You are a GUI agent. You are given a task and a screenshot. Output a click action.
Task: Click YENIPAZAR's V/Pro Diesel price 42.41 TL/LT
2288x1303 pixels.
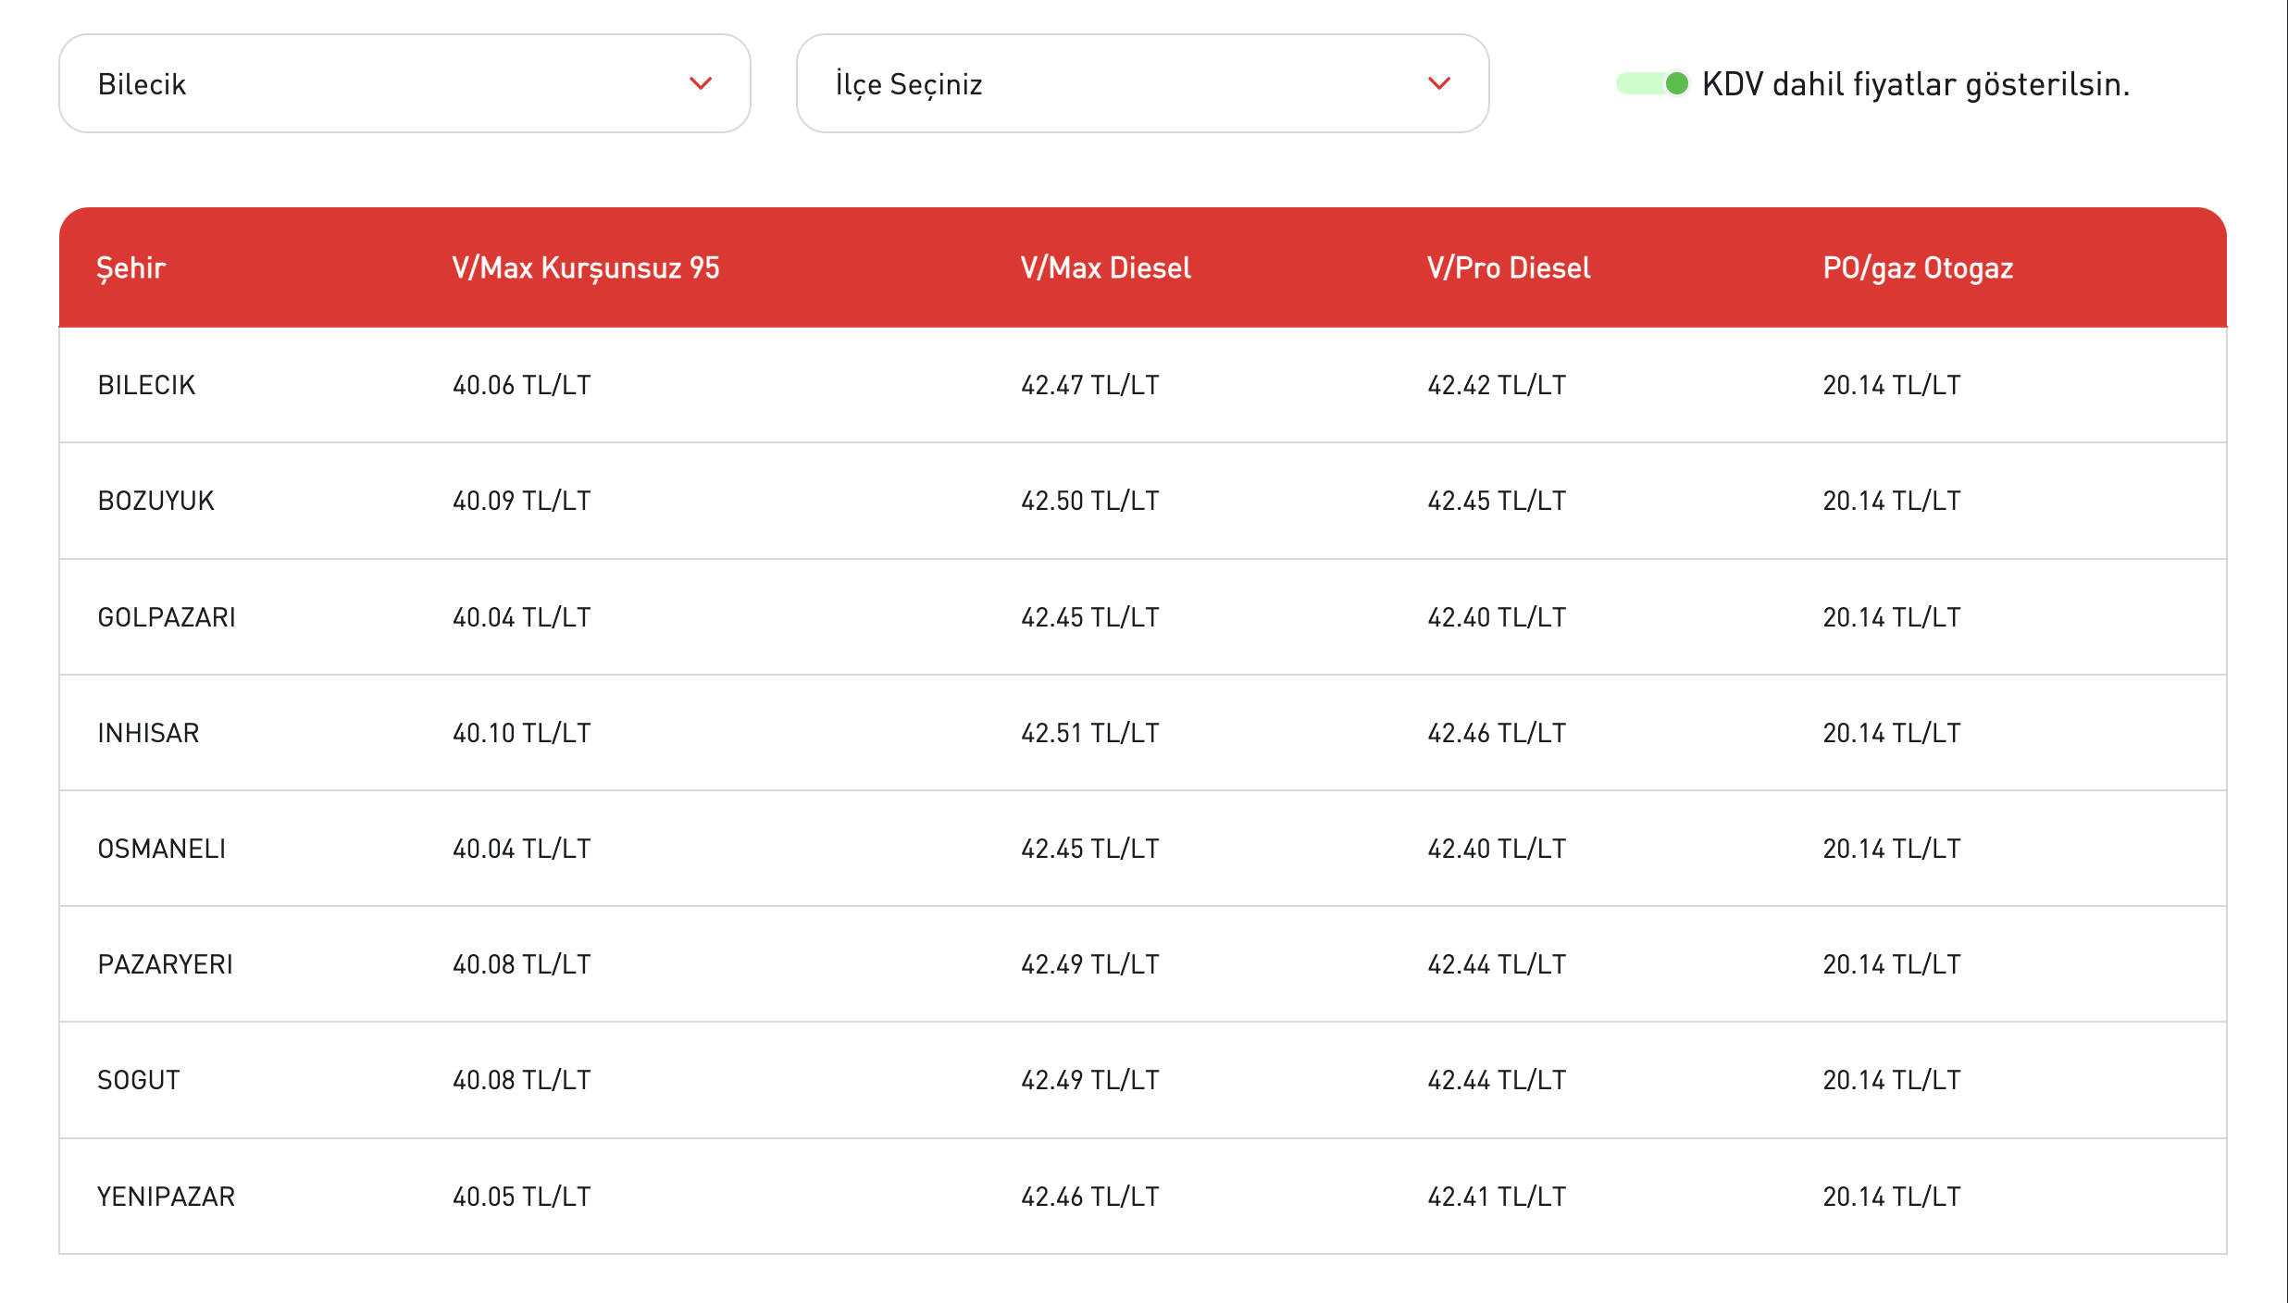(1497, 1197)
